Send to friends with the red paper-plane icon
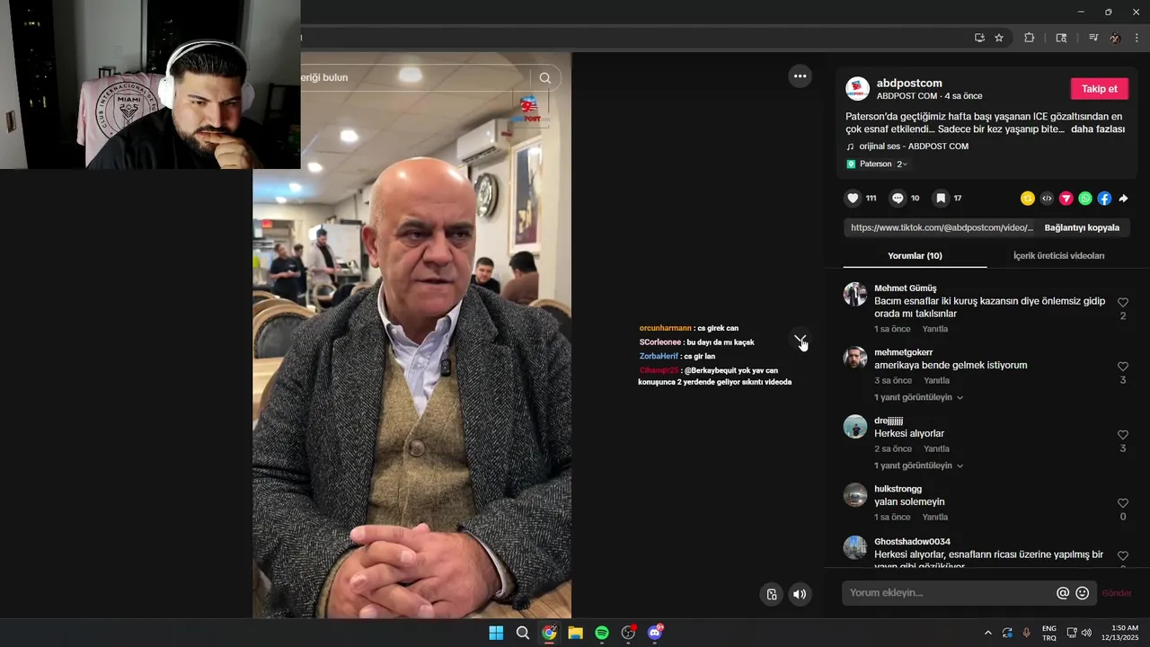This screenshot has height=647, width=1150. pyautogui.click(x=1066, y=199)
